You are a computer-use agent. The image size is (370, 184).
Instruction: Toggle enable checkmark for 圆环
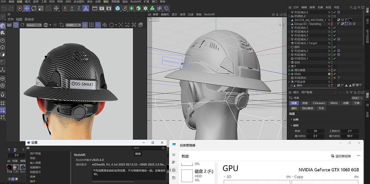(334, 47)
